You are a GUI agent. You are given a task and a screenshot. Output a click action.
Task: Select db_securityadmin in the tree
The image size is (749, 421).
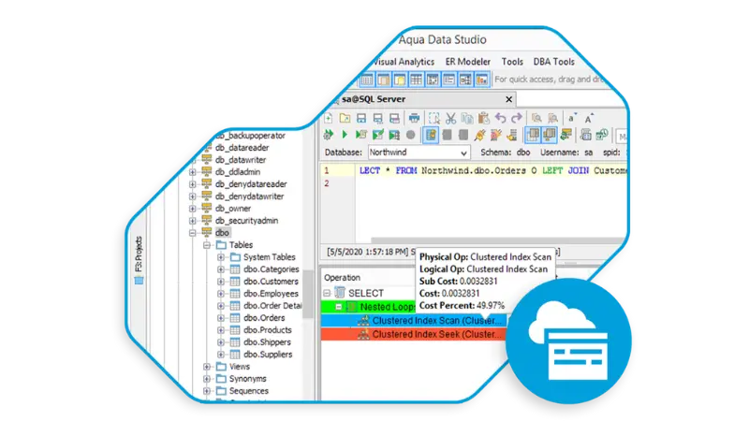246,221
